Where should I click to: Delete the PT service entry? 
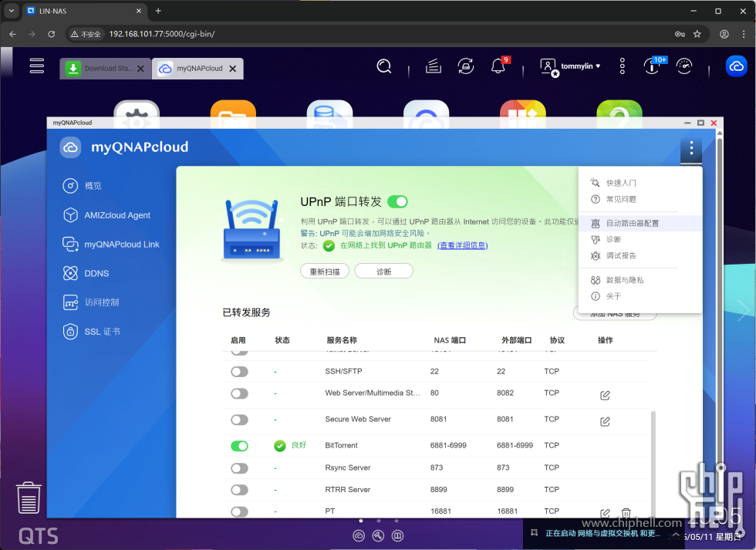[x=626, y=513]
